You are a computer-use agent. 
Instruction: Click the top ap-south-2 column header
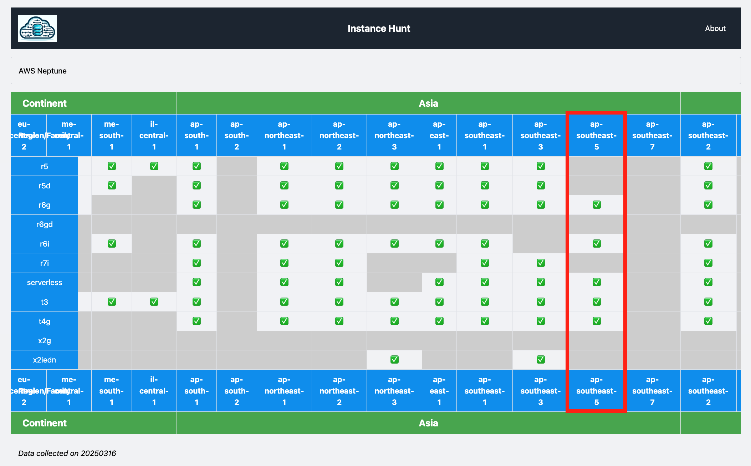tap(237, 136)
